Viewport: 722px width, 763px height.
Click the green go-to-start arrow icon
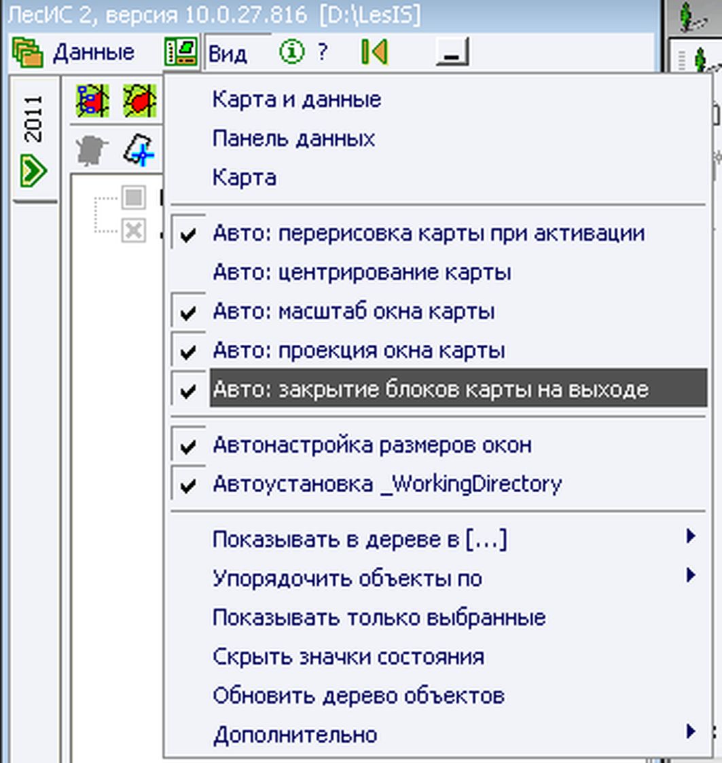375,52
